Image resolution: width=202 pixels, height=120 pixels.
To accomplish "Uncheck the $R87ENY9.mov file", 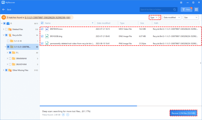I will point(42,29).
